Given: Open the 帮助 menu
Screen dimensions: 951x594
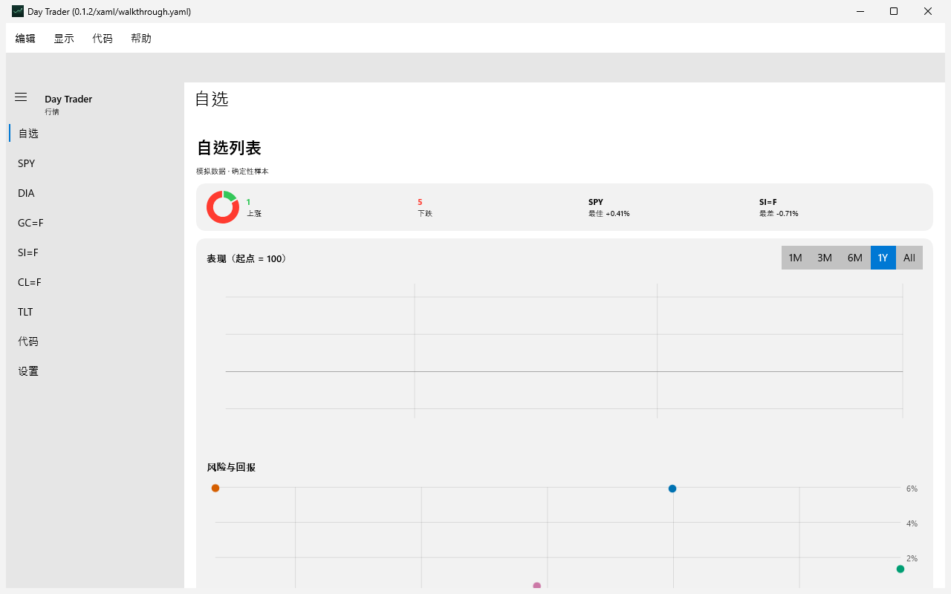Looking at the screenshot, I should point(141,39).
